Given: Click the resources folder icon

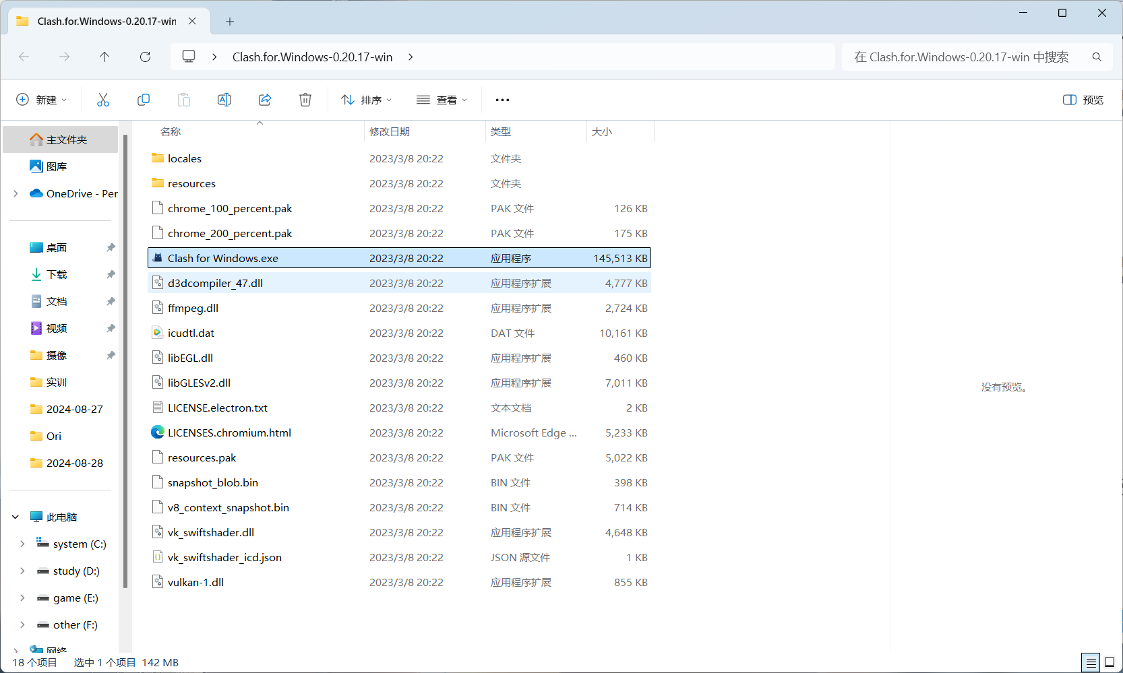Looking at the screenshot, I should click(x=158, y=183).
